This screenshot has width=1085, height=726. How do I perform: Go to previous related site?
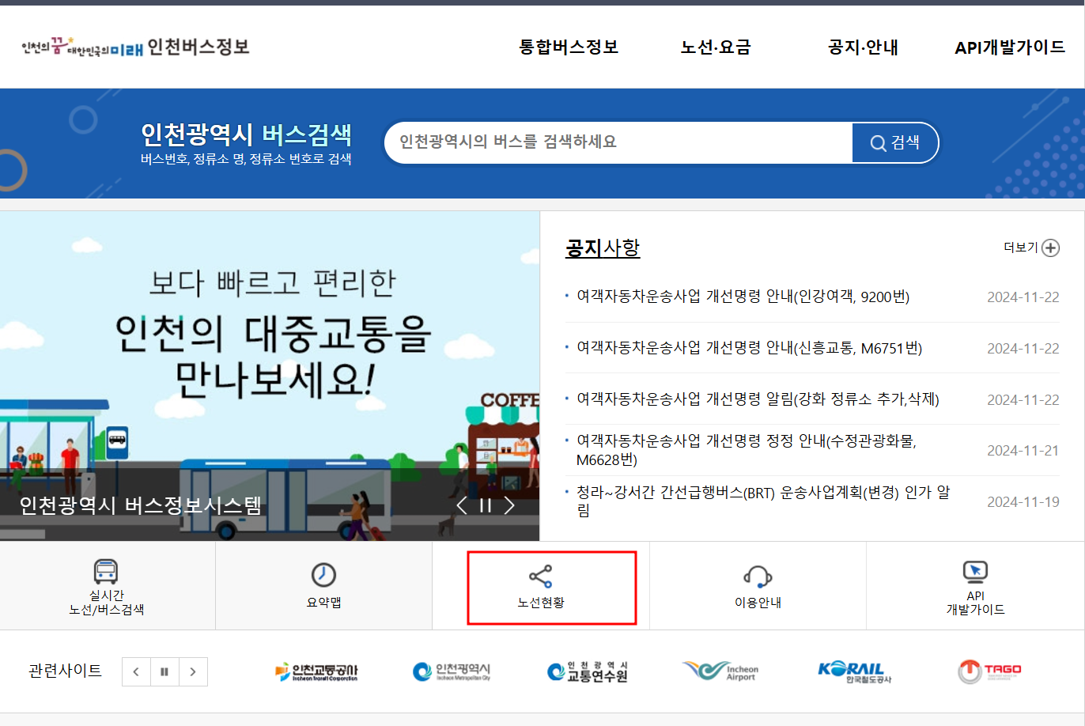pos(135,671)
